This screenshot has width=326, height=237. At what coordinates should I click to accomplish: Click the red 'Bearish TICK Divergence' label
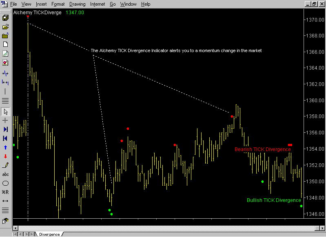tap(263, 149)
